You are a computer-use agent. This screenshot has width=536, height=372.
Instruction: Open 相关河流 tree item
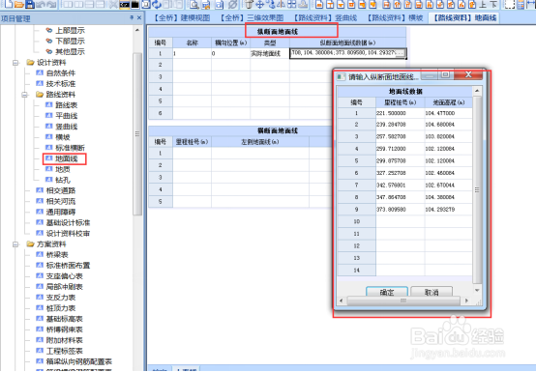(x=56, y=201)
